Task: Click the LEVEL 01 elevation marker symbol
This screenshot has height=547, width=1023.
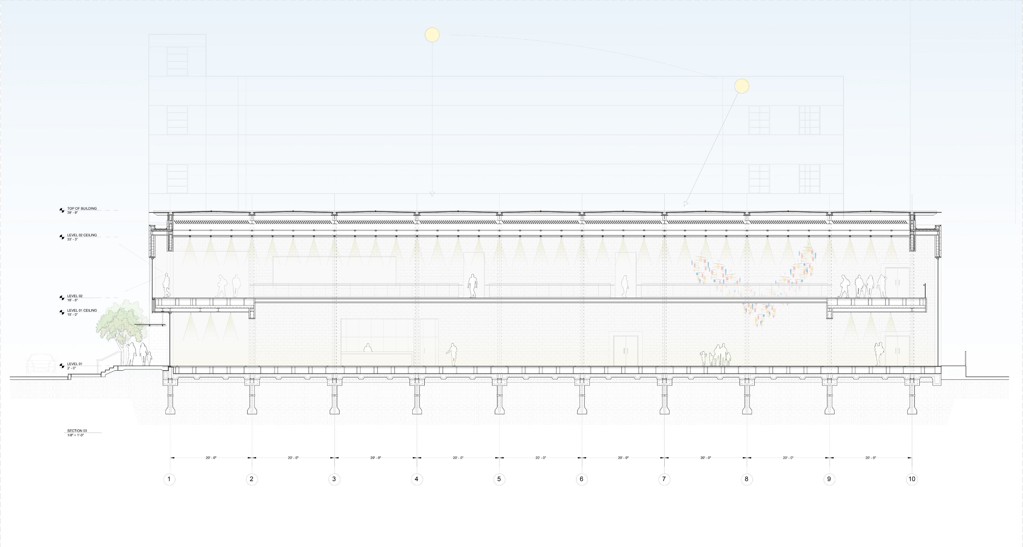Action: [62, 366]
